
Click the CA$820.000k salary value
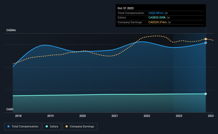click(x=157, y=18)
